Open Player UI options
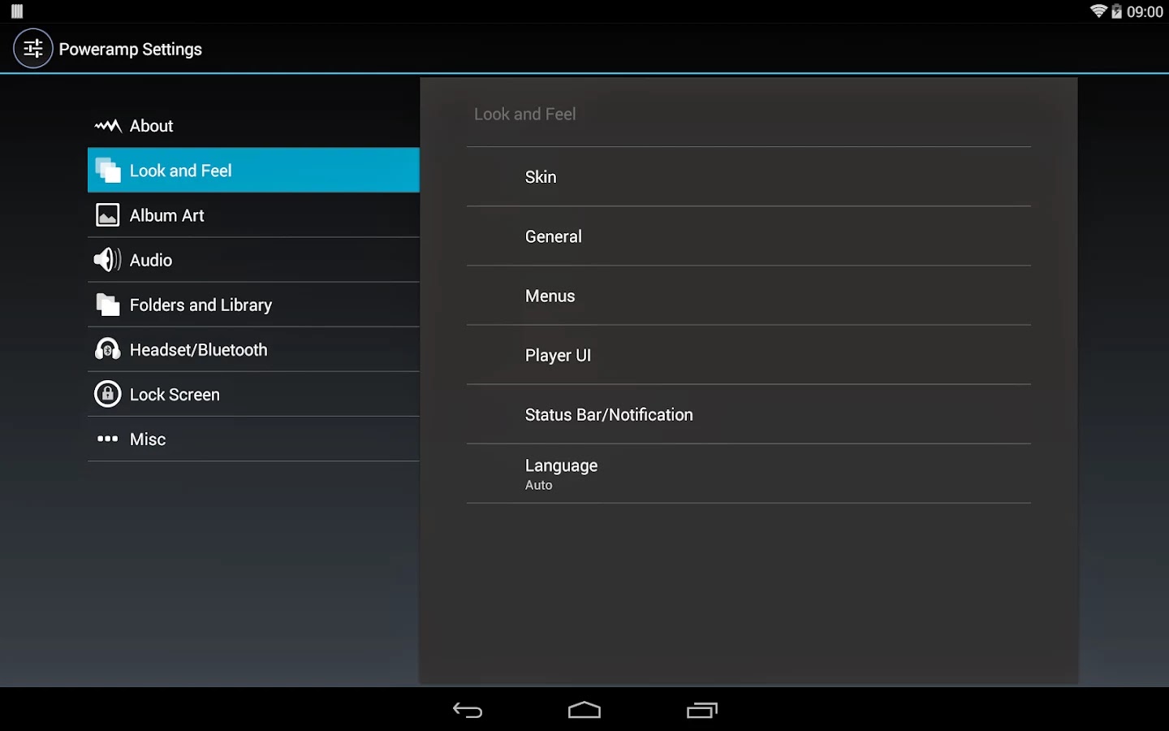This screenshot has height=731, width=1169. 748,355
